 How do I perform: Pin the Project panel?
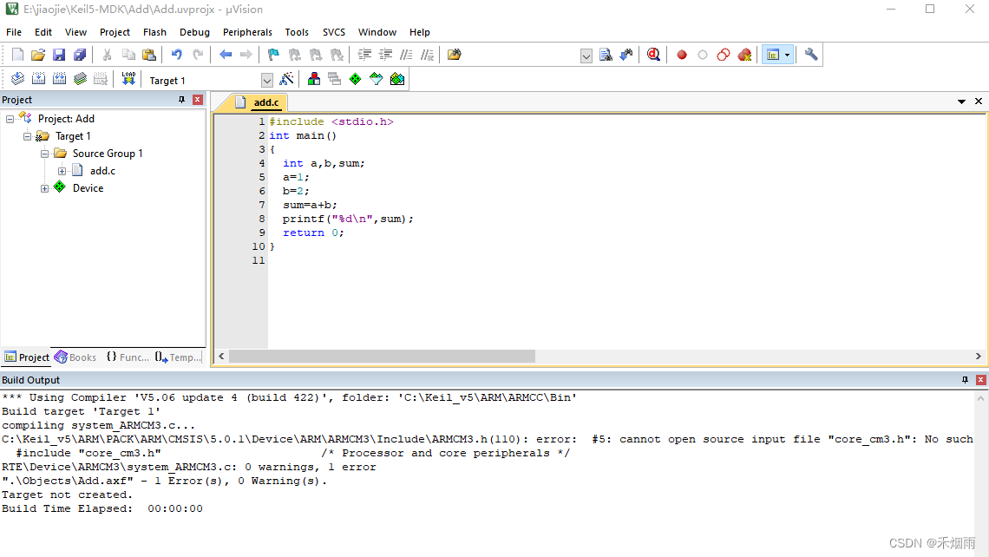click(181, 100)
